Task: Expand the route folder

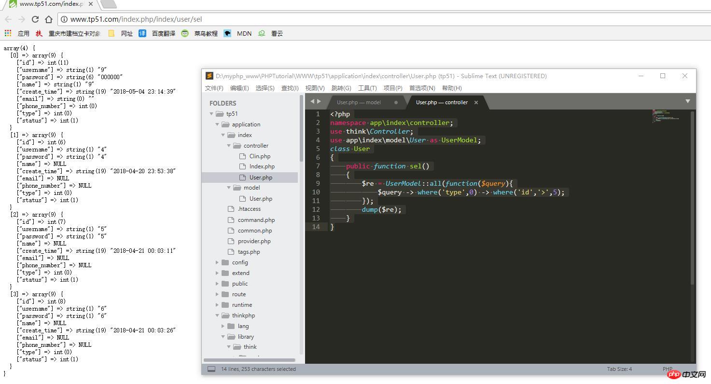Action: (217, 294)
